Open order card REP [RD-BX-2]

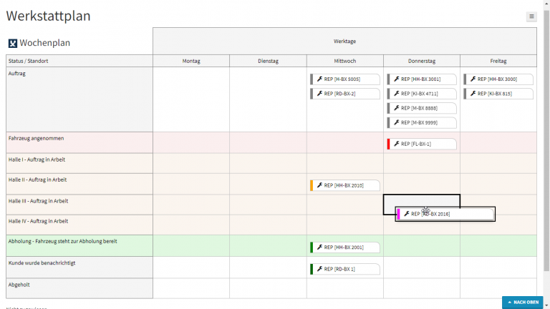344,94
